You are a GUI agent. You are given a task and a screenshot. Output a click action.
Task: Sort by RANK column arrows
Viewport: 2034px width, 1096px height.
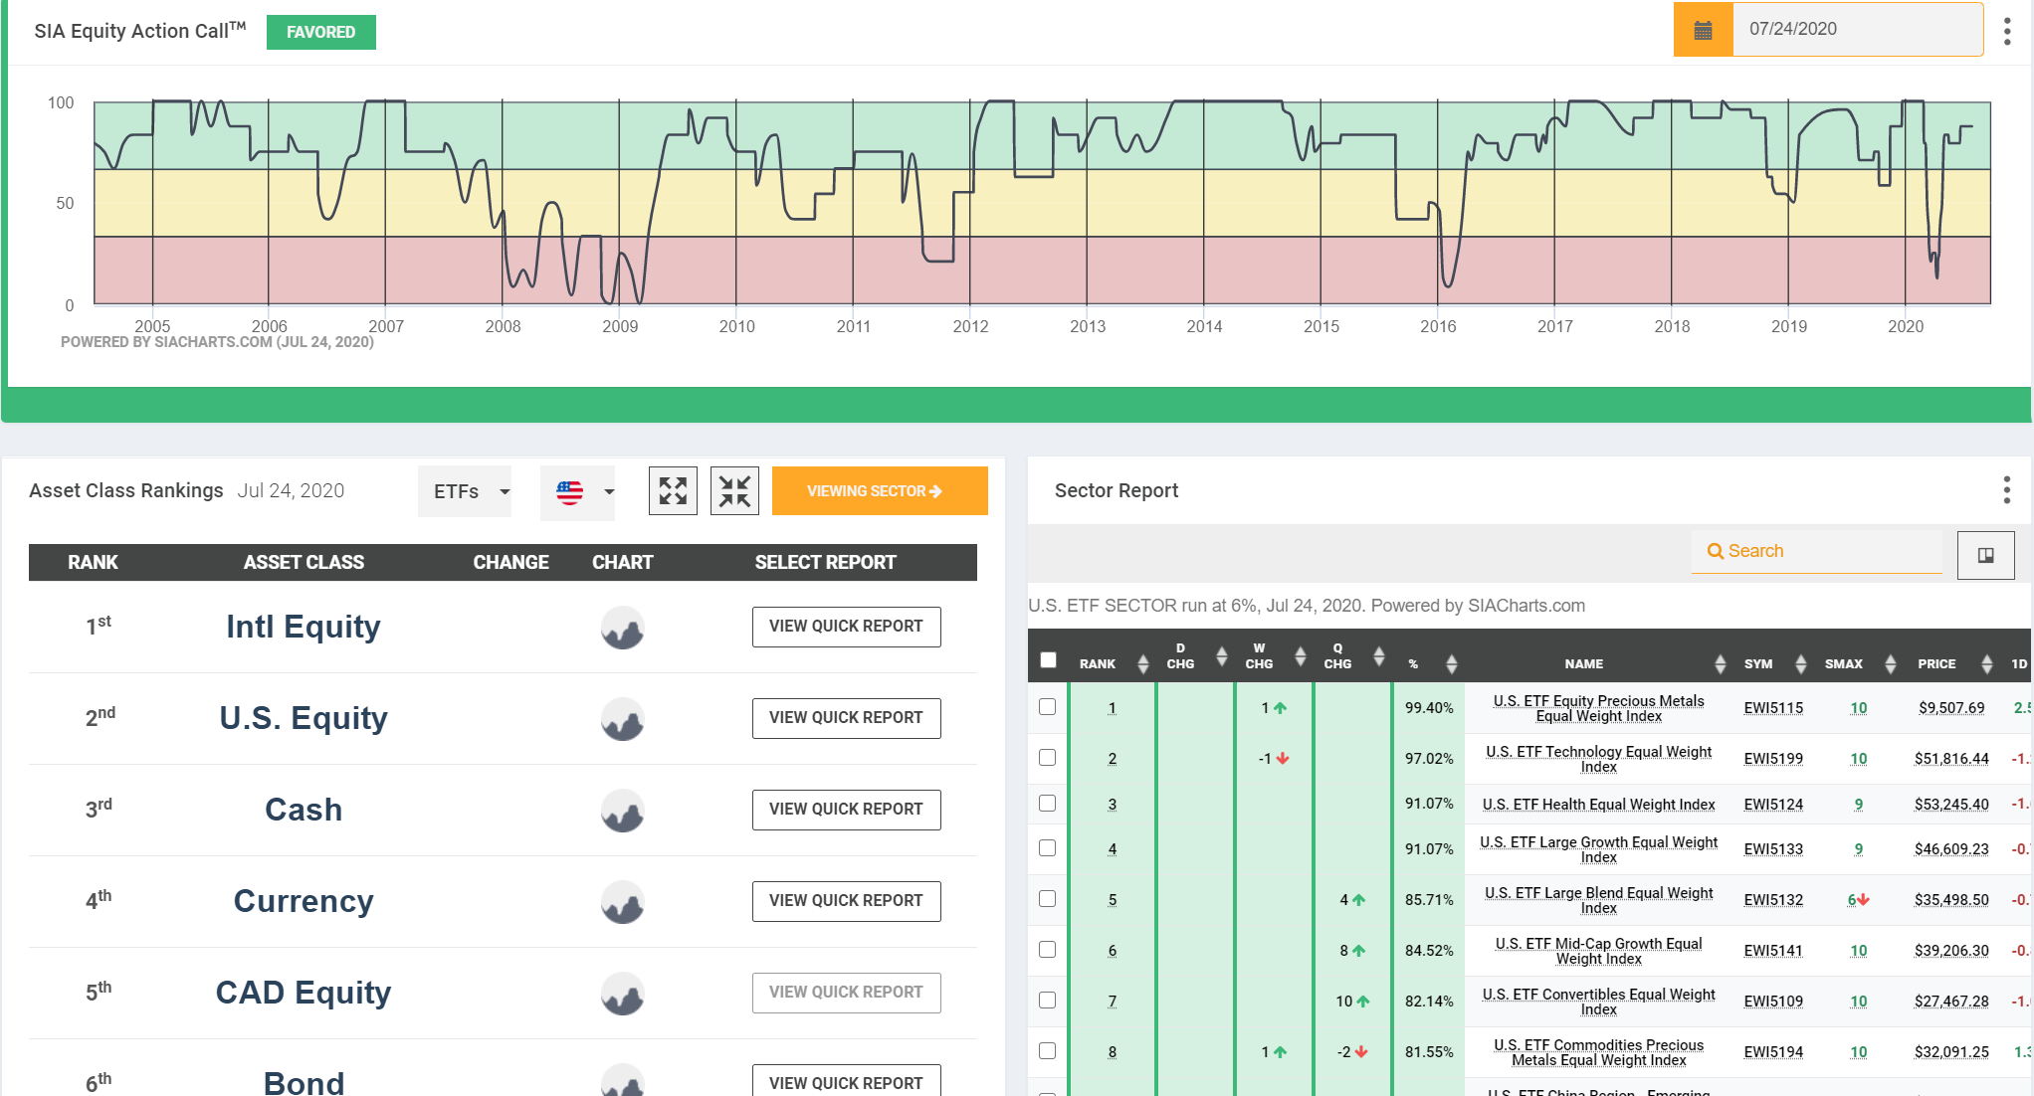click(x=1142, y=663)
